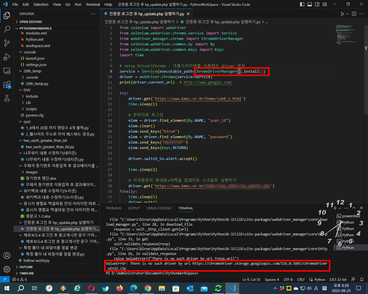The image size is (368, 294).
Task: Toggle primary side bar layout button
Action: point(302,4)
